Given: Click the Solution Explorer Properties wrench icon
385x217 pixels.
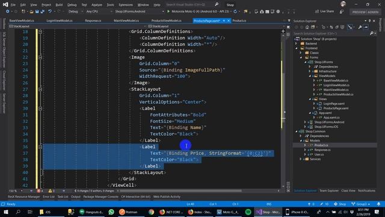Looking at the screenshot, I should [360, 27].
